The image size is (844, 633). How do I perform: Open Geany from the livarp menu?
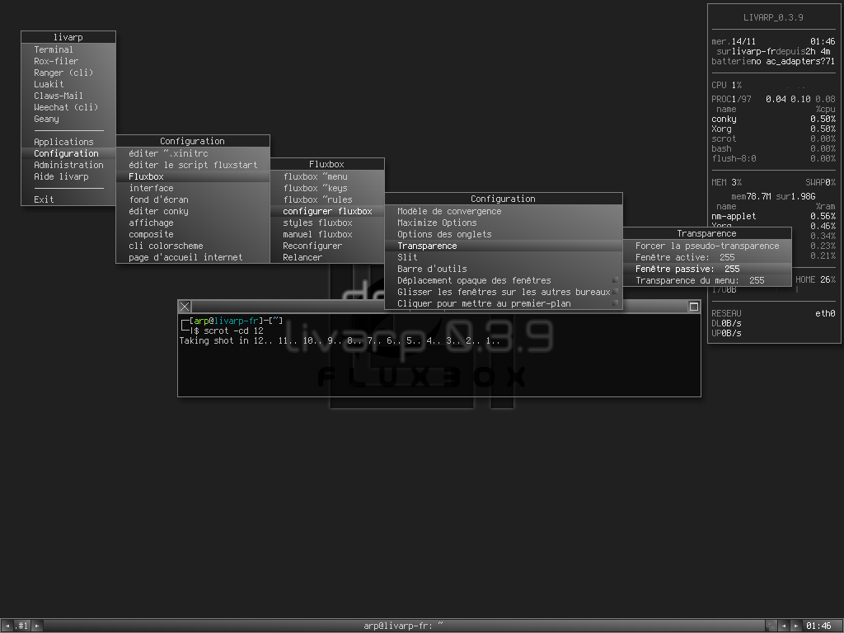point(68,119)
